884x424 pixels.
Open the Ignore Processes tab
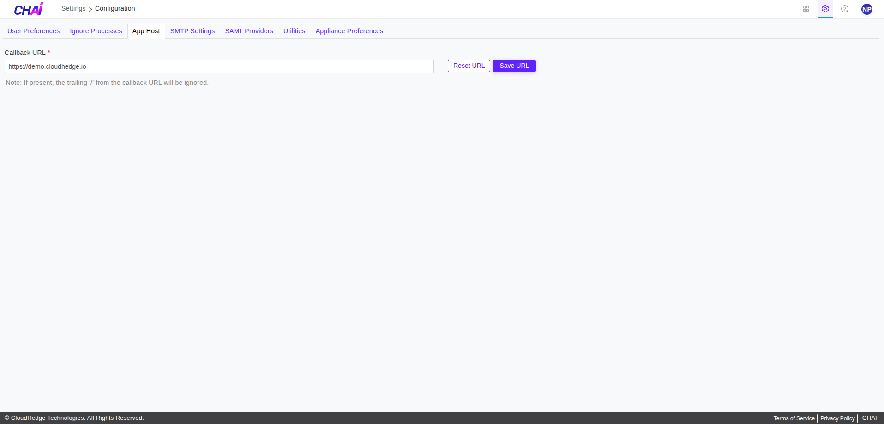click(96, 31)
